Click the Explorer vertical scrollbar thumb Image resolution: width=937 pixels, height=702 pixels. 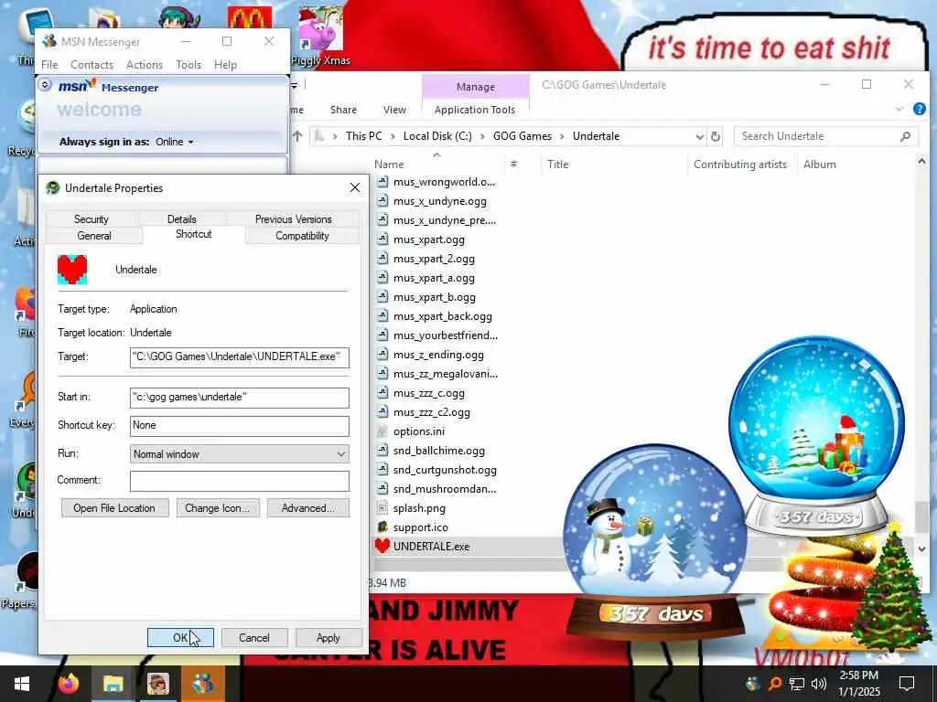921,517
